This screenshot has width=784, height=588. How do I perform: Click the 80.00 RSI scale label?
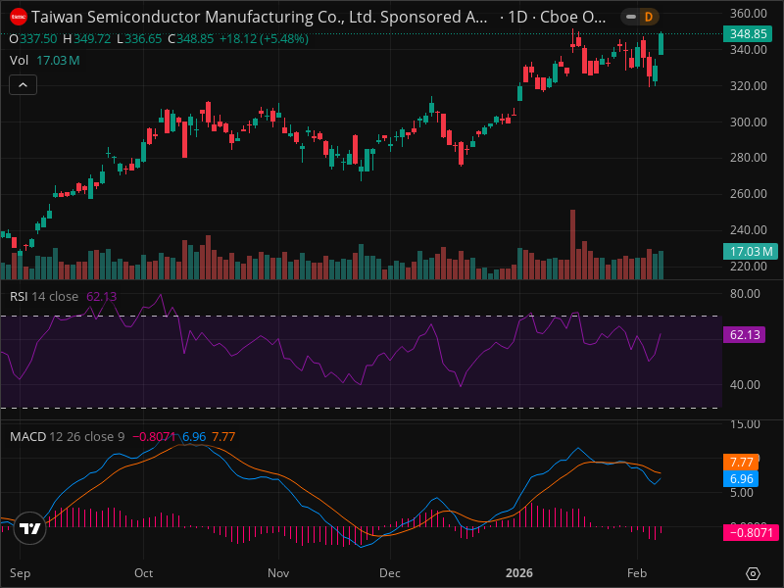pyautogui.click(x=745, y=293)
